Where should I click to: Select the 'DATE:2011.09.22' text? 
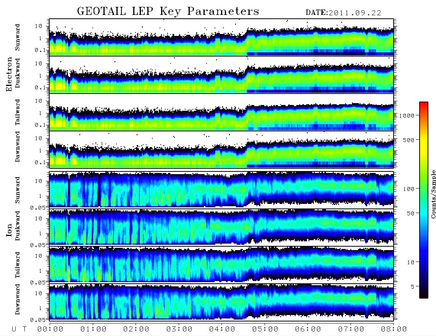[x=343, y=13]
